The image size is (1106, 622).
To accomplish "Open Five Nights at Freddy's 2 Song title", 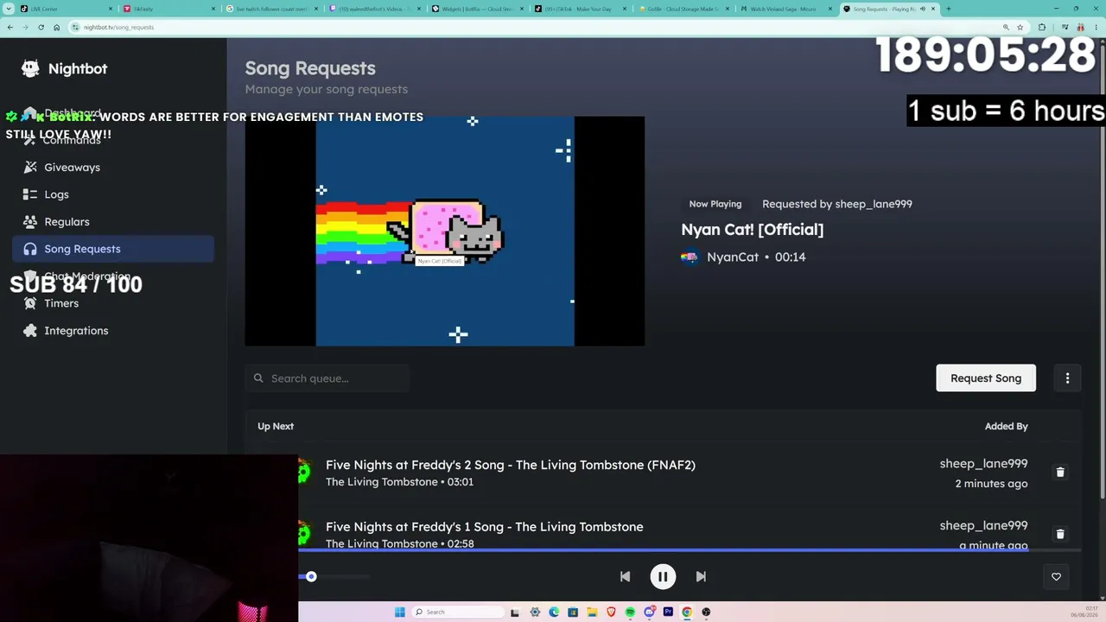I will click(x=511, y=465).
